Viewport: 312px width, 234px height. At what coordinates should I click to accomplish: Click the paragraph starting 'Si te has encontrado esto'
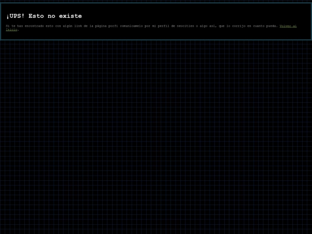(151, 28)
